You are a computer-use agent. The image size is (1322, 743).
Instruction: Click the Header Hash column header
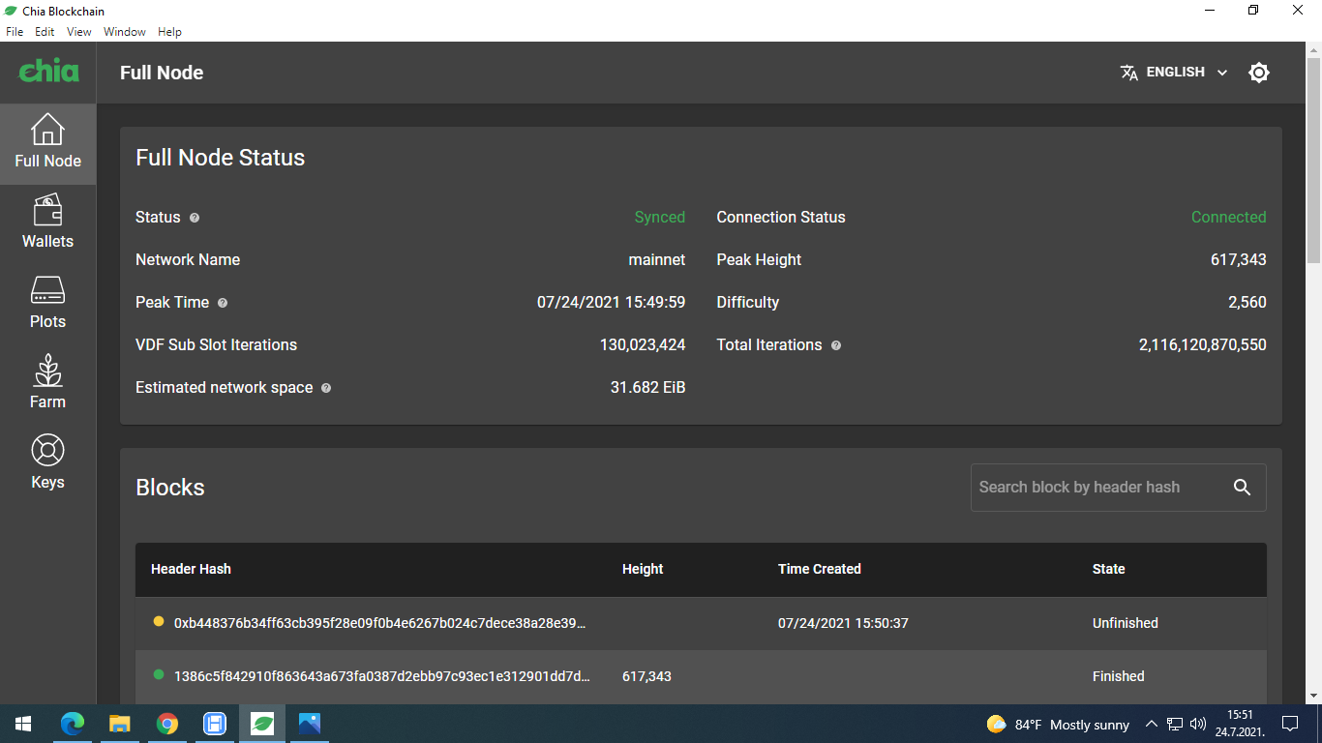[191, 569]
